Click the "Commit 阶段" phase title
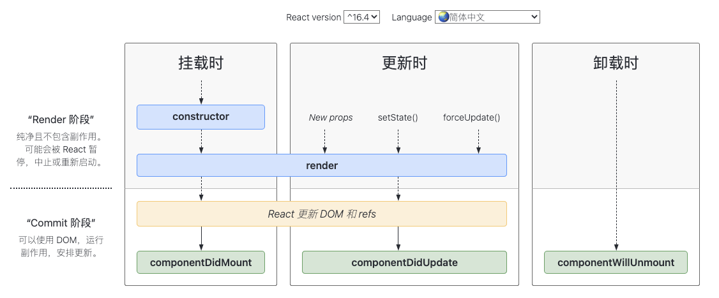The width and height of the screenshot is (719, 298). point(61,223)
